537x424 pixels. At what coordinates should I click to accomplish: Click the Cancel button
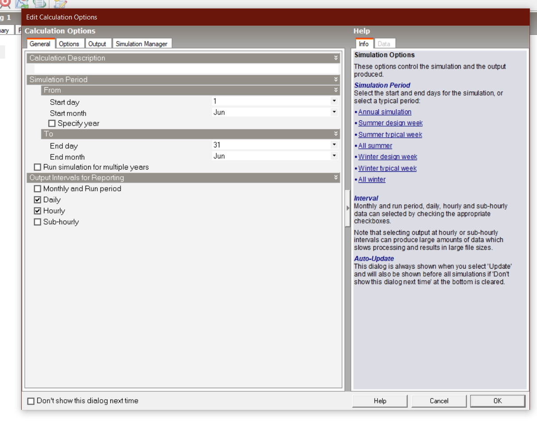[439, 401]
